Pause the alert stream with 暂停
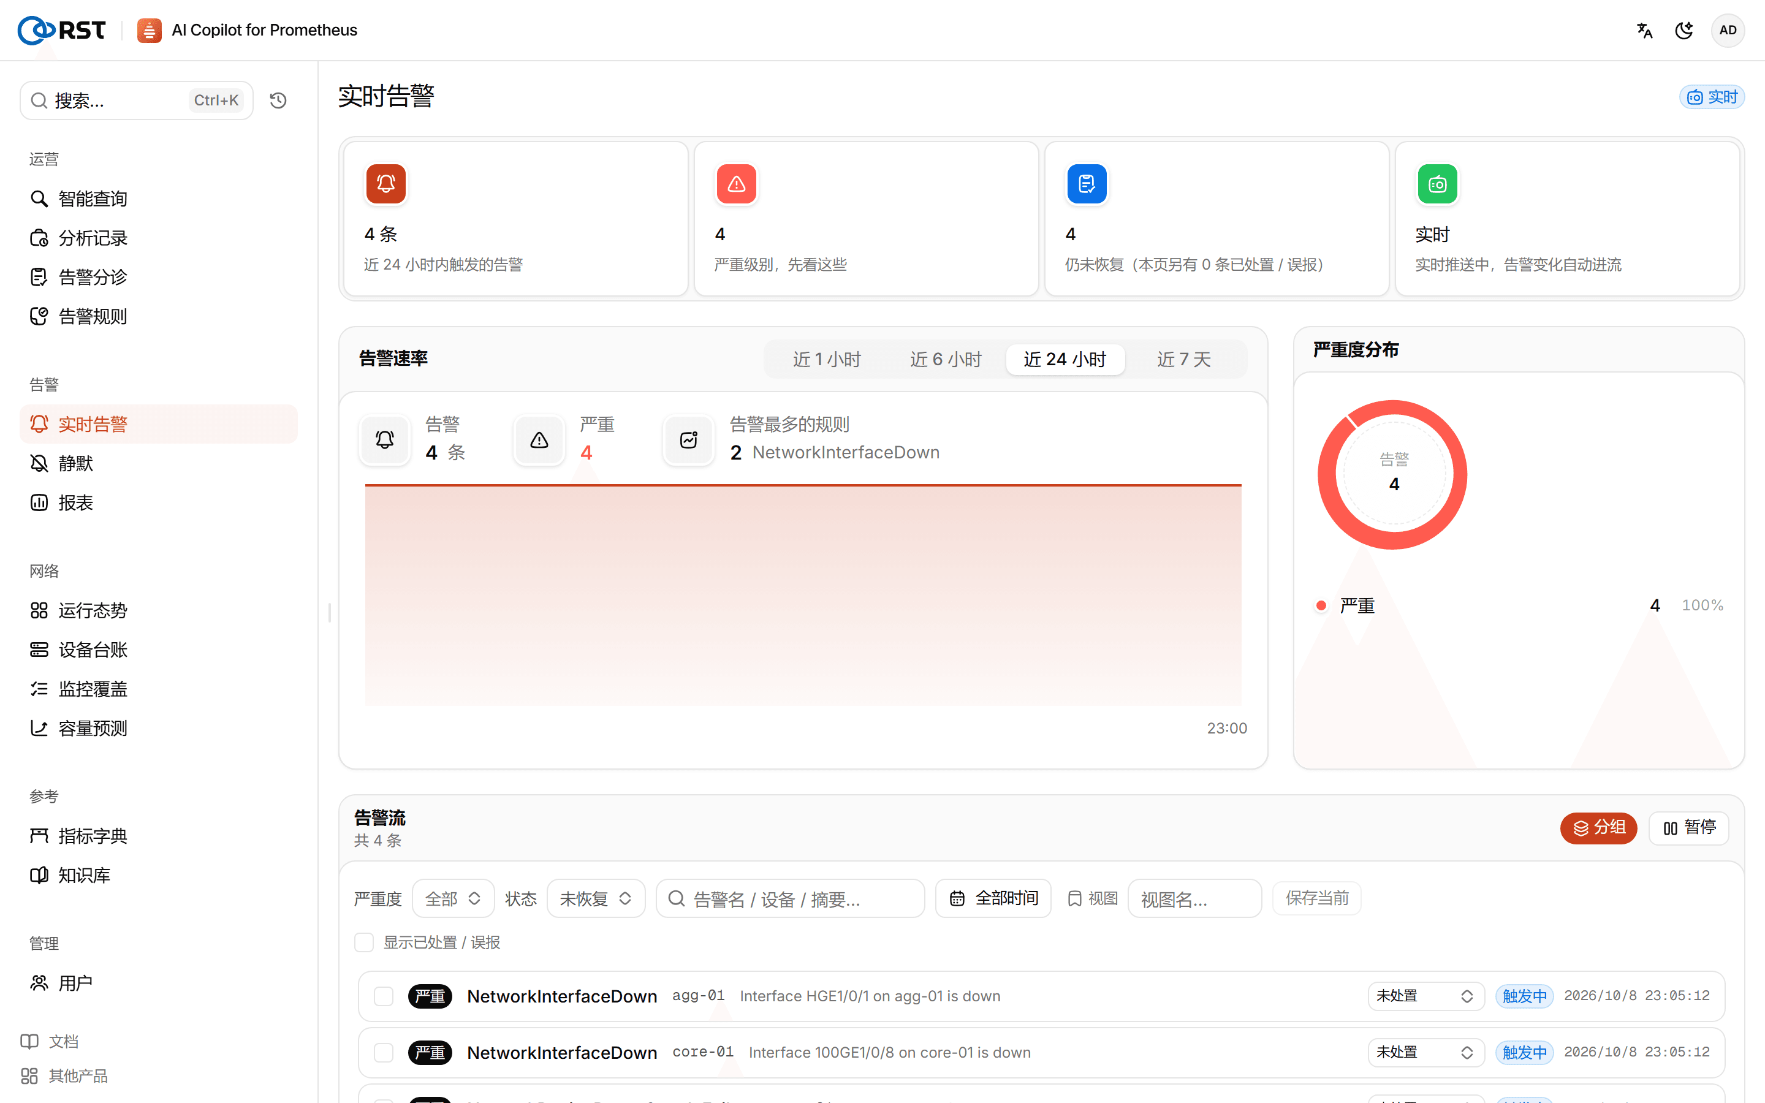1765x1103 pixels. [x=1689, y=828]
